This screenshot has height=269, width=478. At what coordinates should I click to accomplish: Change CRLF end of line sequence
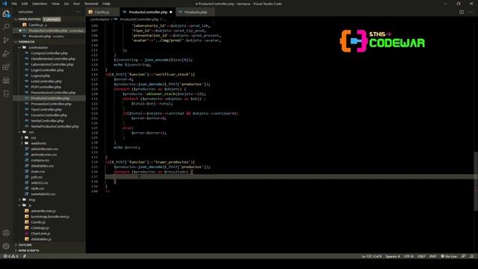pos(421,256)
